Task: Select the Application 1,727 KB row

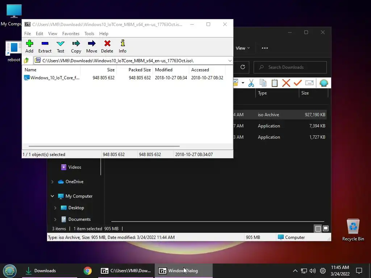Action: [280, 137]
